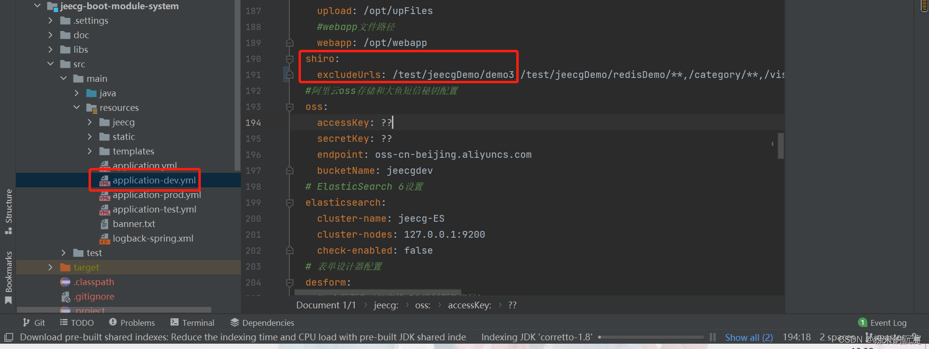
Task: Pause the JDK indexing task
Action: pyautogui.click(x=712, y=337)
